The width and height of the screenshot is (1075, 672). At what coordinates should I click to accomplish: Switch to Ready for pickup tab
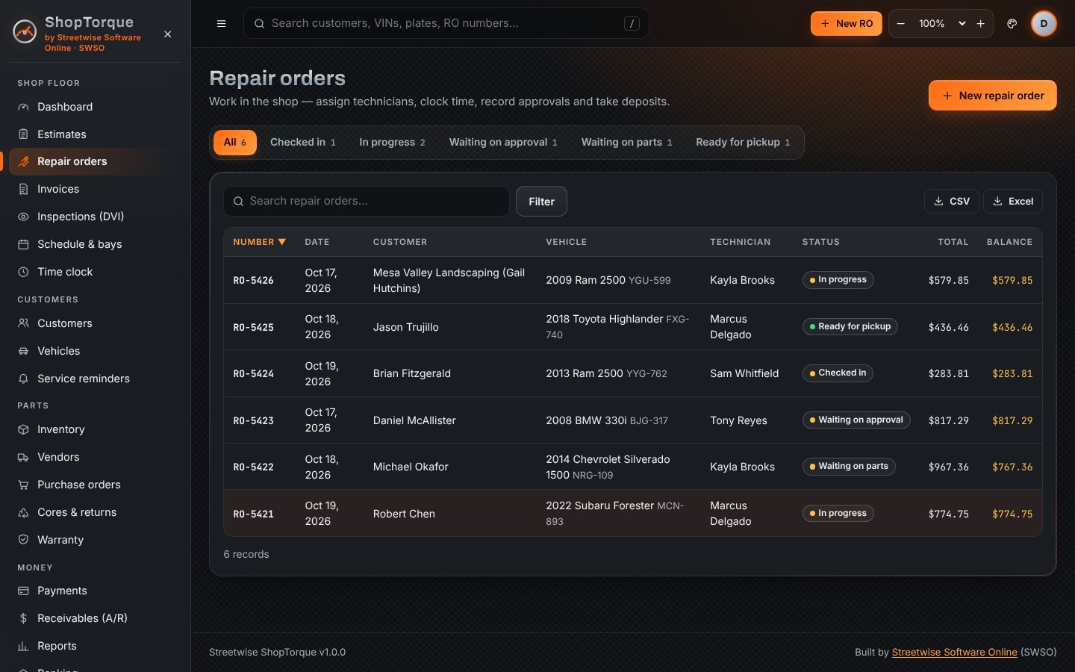[x=743, y=142]
